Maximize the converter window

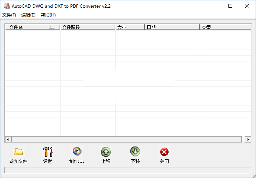click(230, 6)
